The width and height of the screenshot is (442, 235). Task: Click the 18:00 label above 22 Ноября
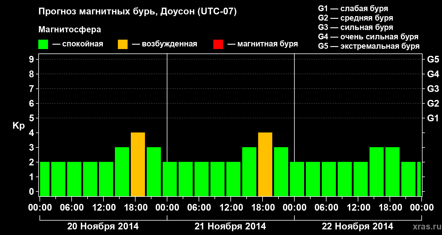click(x=390, y=208)
